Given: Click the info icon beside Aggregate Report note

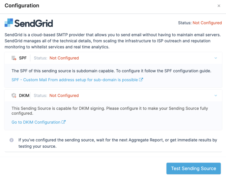Looking at the screenshot, I should tap(11, 140).
